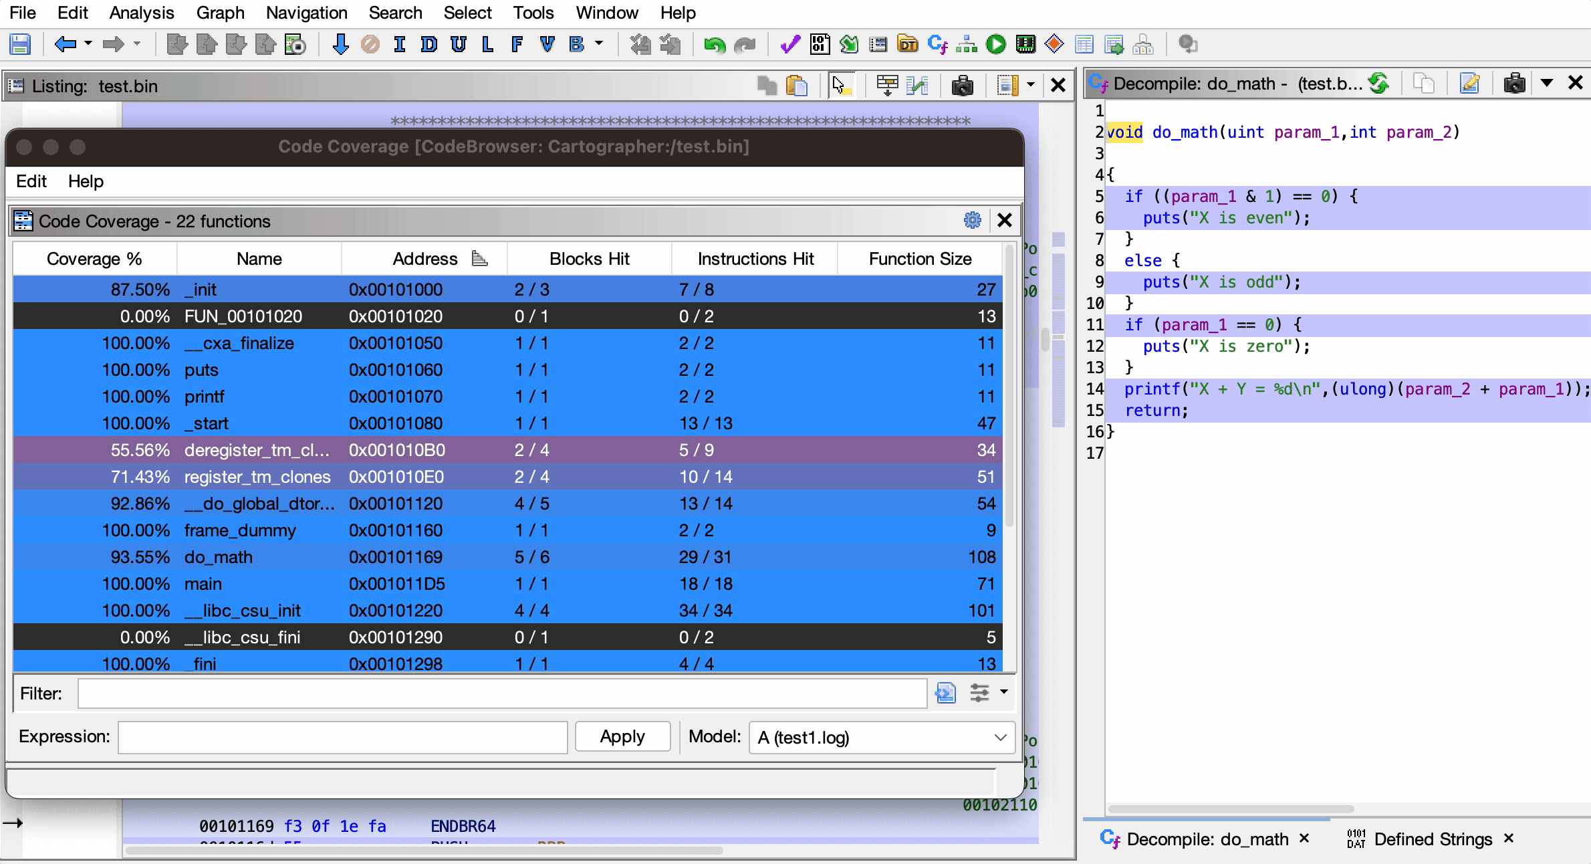Click the Define Data D icon
1591x864 pixels.
[429, 45]
